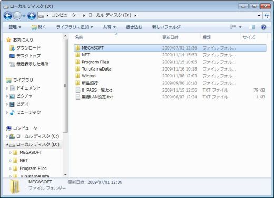Open the address bar history dropdown
This screenshot has width=274, height=198.
[259, 16]
